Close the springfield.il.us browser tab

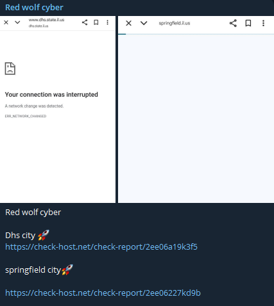click(128, 23)
